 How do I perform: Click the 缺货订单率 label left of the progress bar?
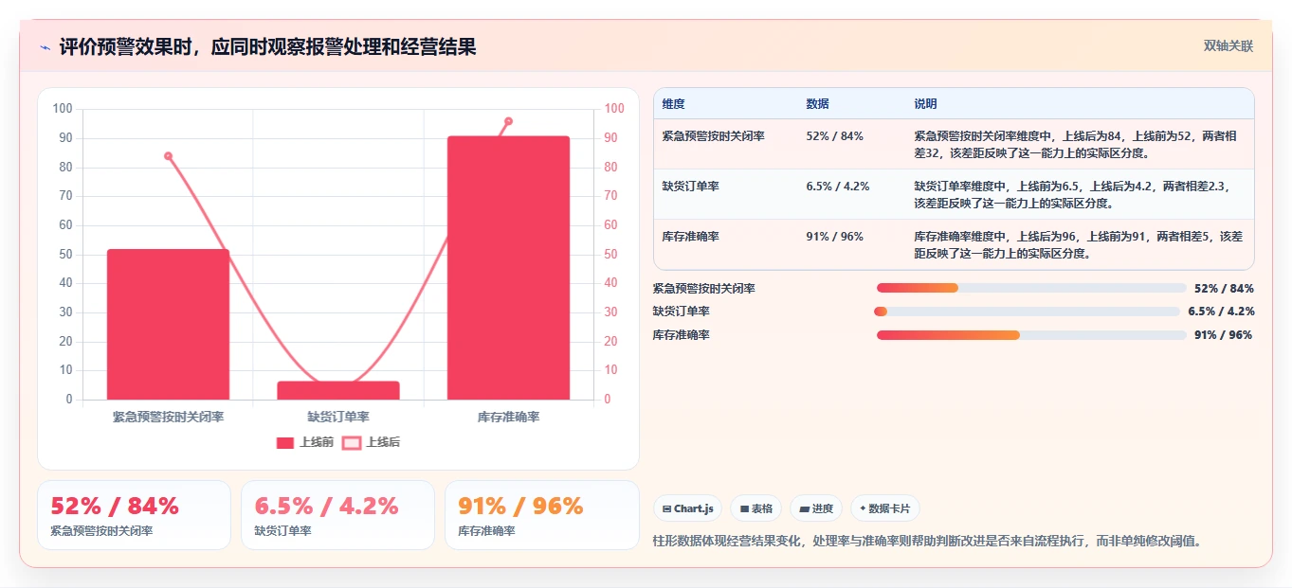(x=682, y=312)
